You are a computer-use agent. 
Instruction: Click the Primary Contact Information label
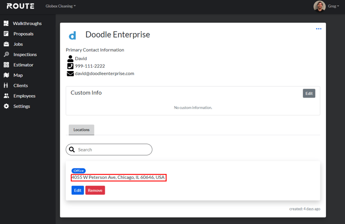click(95, 50)
